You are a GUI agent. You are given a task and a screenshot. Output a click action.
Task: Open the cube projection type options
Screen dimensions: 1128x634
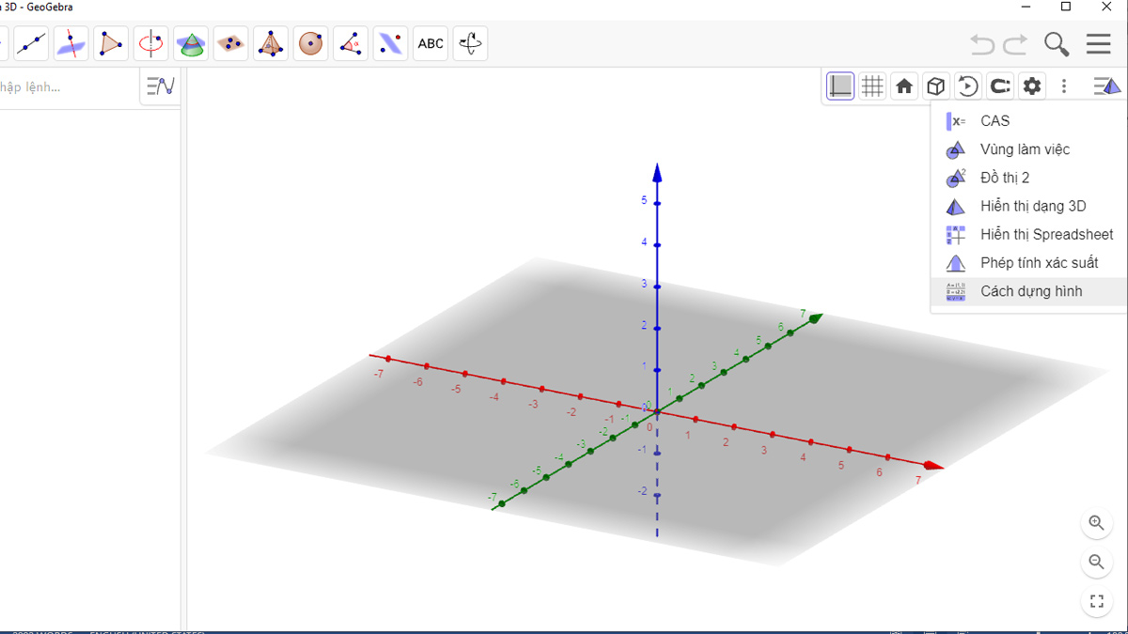935,86
